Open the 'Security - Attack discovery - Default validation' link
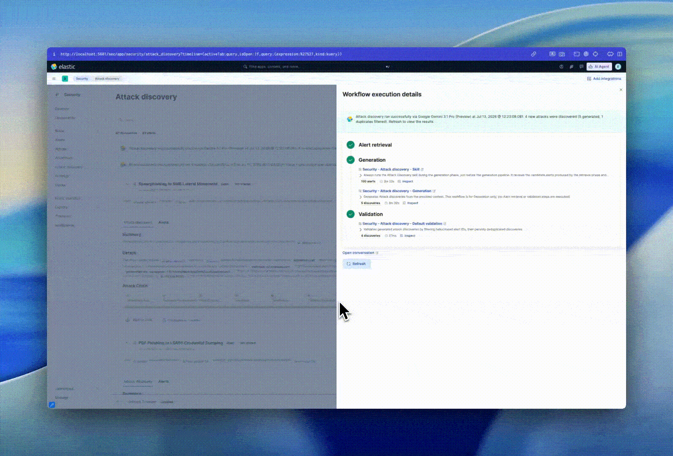The width and height of the screenshot is (673, 456). pyautogui.click(x=402, y=224)
